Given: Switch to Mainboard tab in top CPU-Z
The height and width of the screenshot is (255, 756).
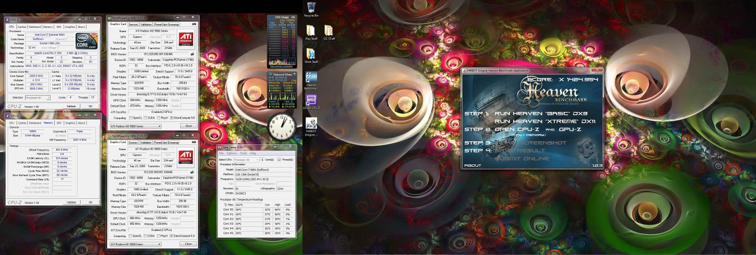Looking at the screenshot, I should tap(35, 27).
